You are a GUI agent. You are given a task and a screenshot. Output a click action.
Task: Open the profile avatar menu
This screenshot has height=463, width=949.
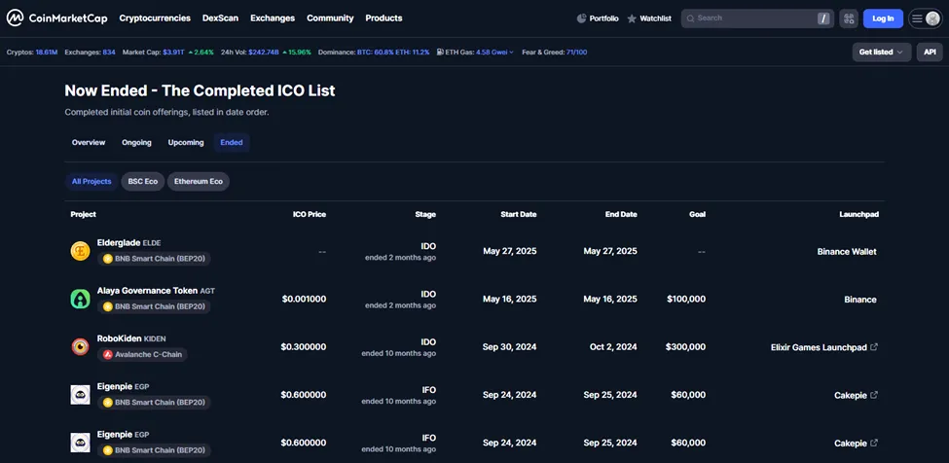coord(932,18)
